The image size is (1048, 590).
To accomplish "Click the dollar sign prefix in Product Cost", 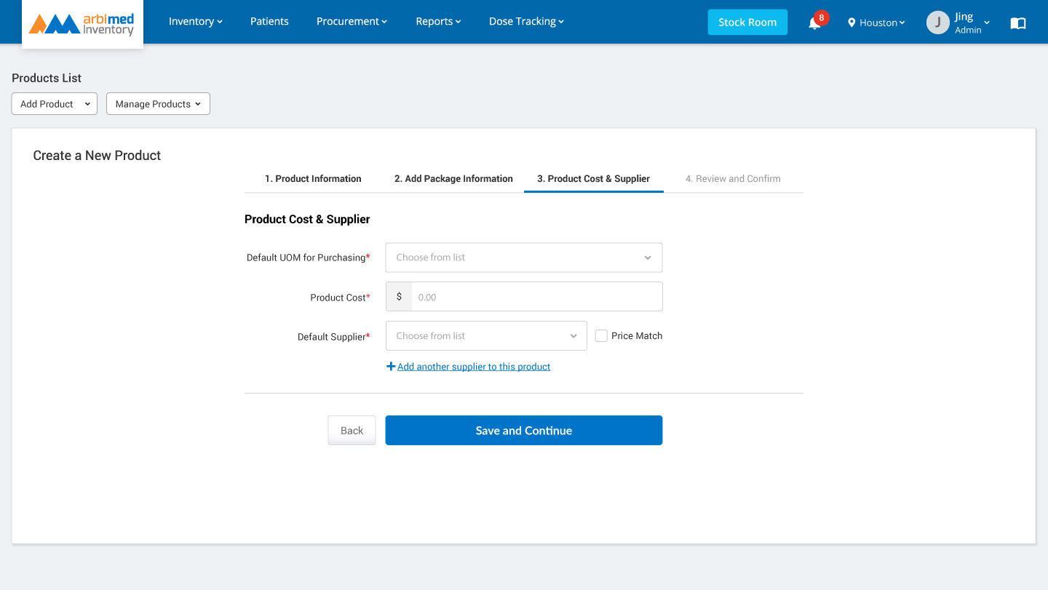I will pos(399,297).
